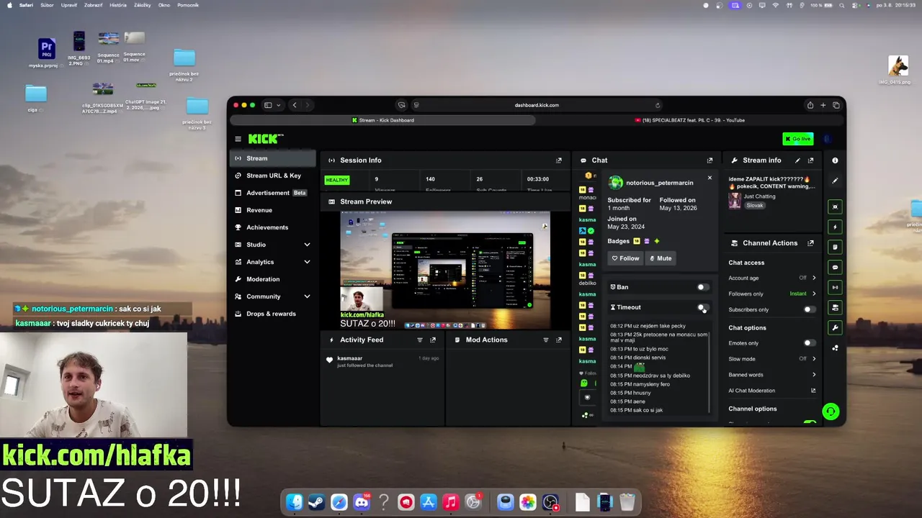Open the Mod Actions filter icon
The width and height of the screenshot is (922, 518).
[x=545, y=340]
